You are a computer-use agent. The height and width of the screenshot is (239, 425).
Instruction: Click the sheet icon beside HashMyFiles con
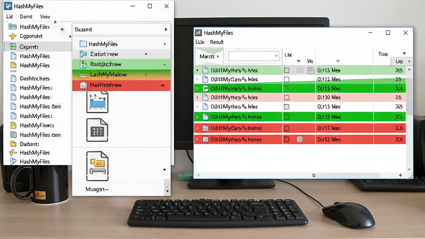click(x=13, y=135)
